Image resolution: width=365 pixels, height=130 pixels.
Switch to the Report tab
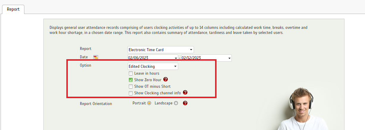pos(13,9)
